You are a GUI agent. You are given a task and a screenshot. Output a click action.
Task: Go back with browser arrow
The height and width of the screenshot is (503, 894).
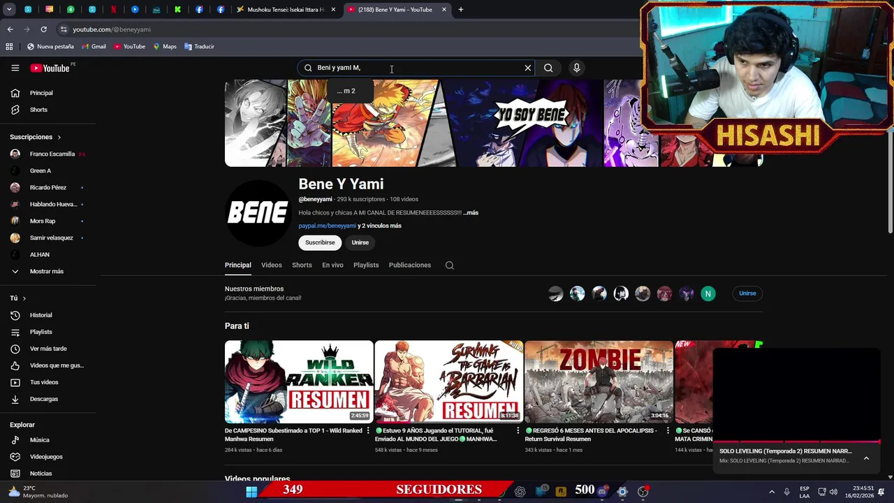[x=10, y=29]
